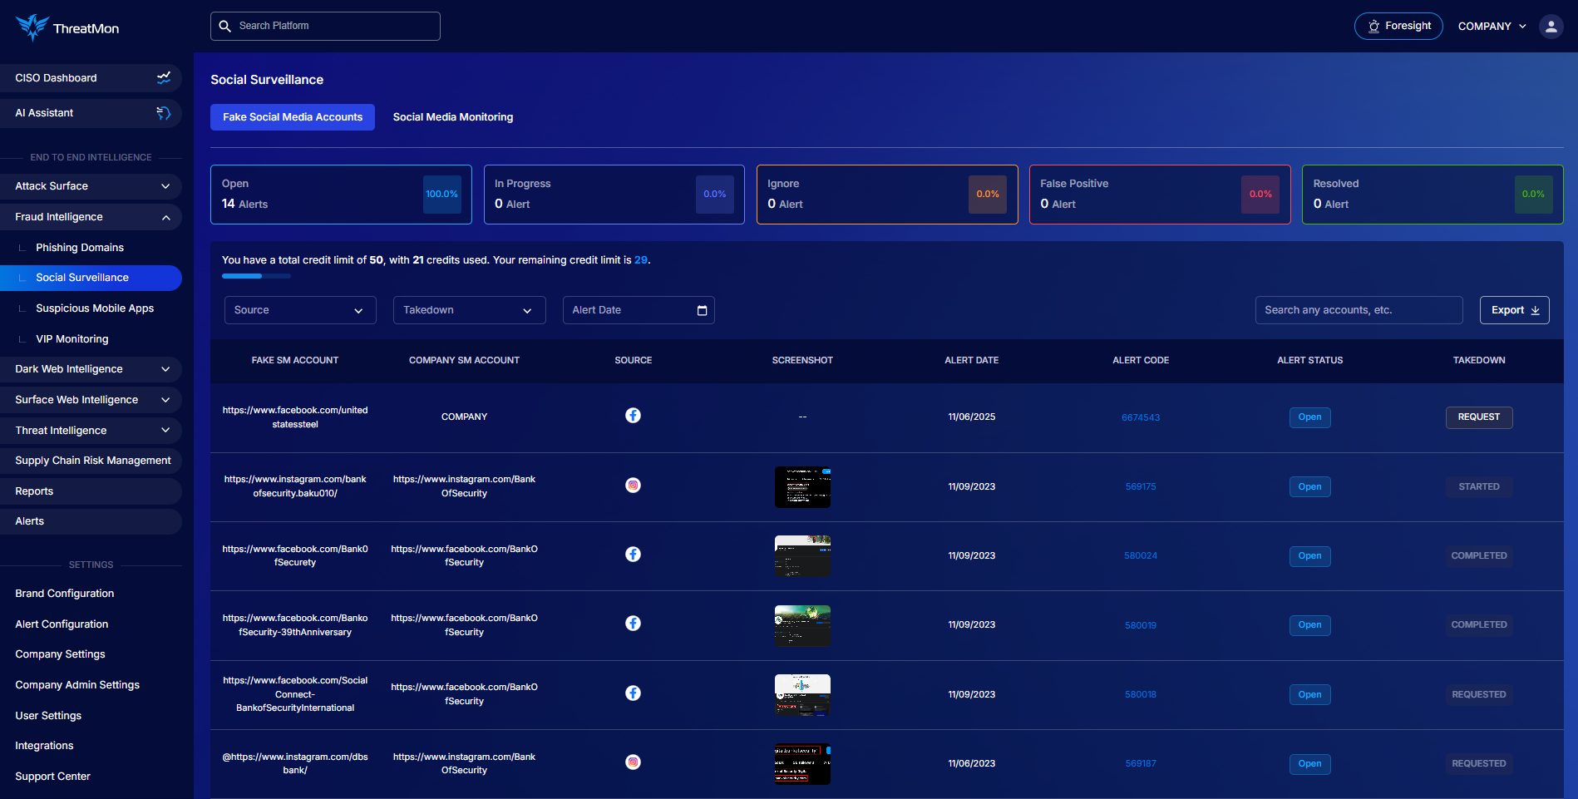Image resolution: width=1578 pixels, height=799 pixels.
Task: Open alert code 6674543 link
Action: pyautogui.click(x=1141, y=417)
